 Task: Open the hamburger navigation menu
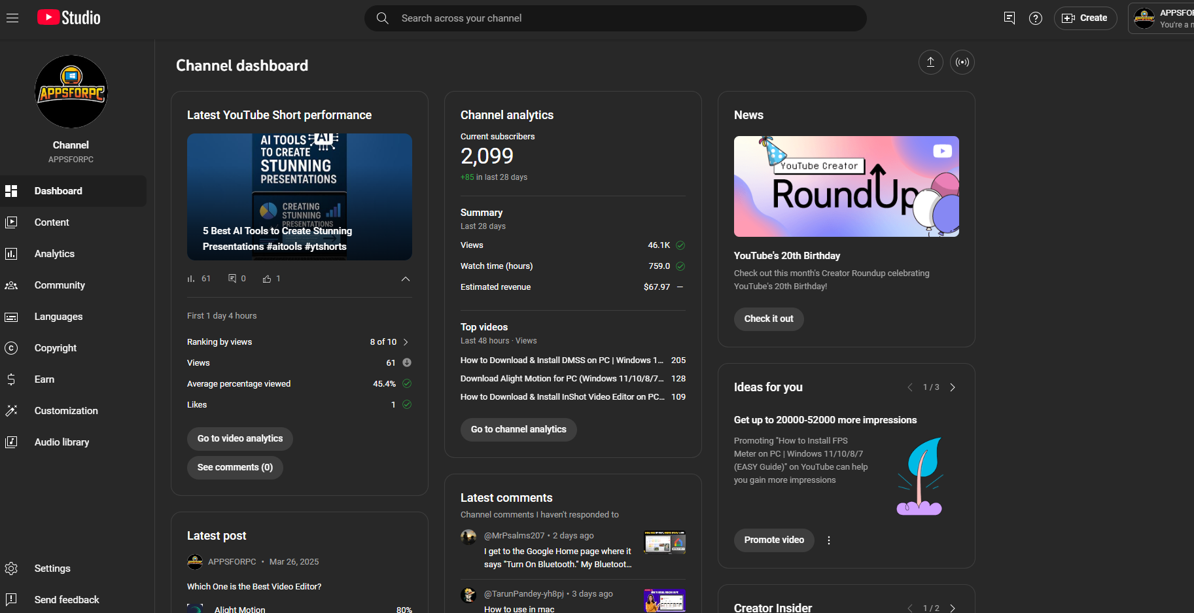pos(12,18)
